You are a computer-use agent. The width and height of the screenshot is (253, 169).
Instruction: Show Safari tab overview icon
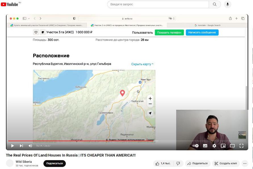(243, 18)
